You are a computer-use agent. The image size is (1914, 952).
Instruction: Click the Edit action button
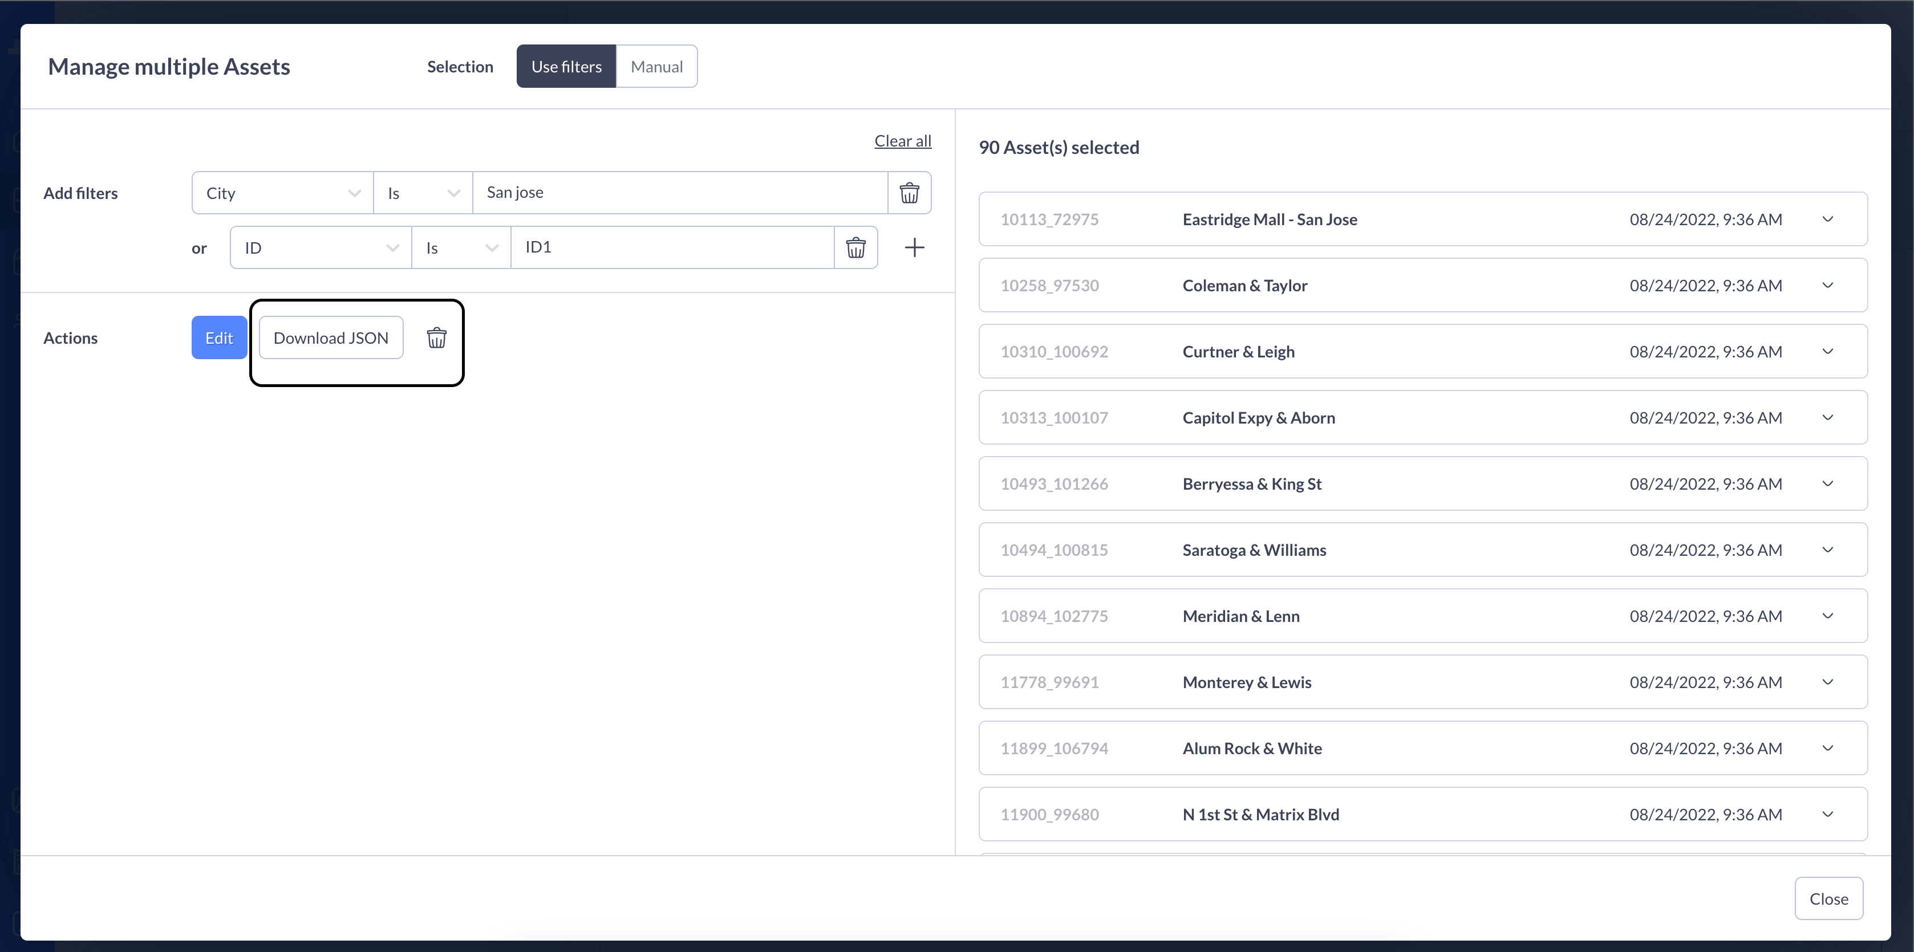click(x=219, y=338)
